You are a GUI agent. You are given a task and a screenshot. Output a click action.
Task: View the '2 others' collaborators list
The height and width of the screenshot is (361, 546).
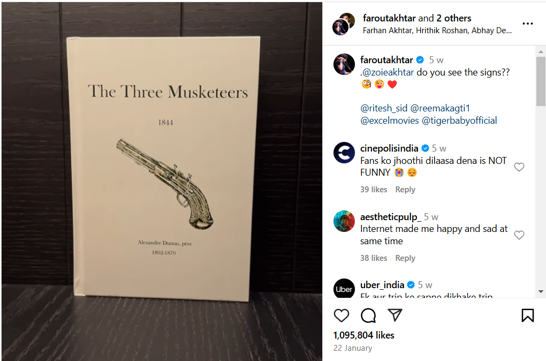pyautogui.click(x=453, y=18)
